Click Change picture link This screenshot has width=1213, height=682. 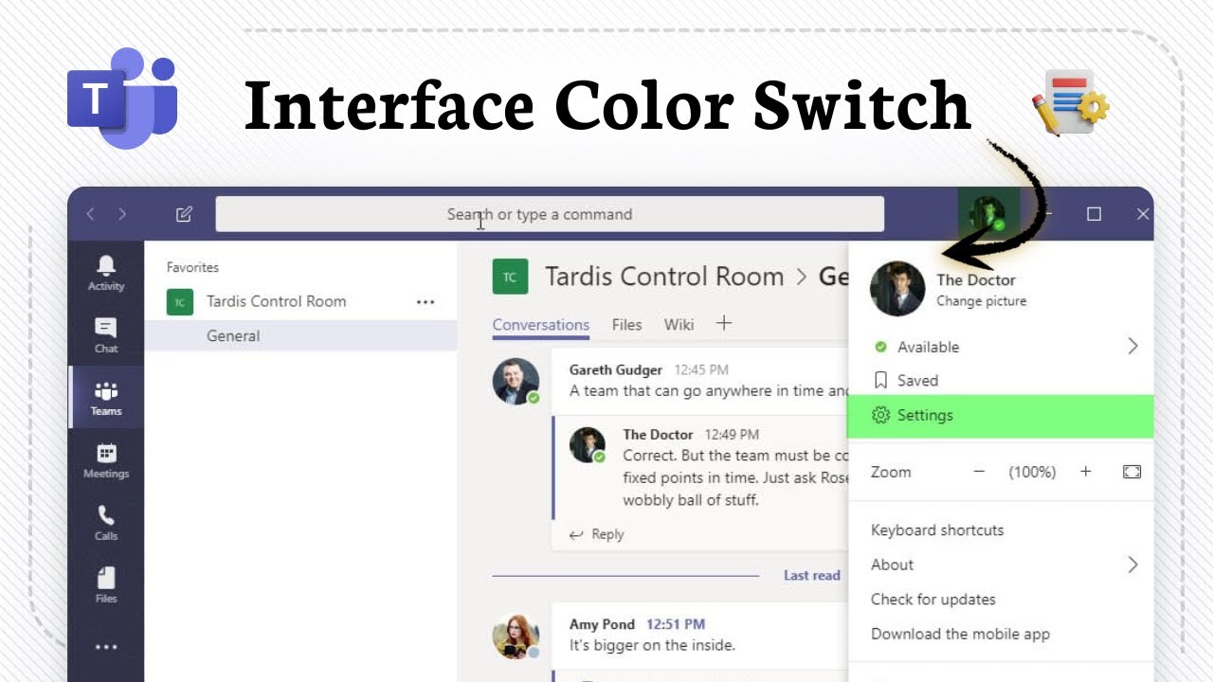981,301
